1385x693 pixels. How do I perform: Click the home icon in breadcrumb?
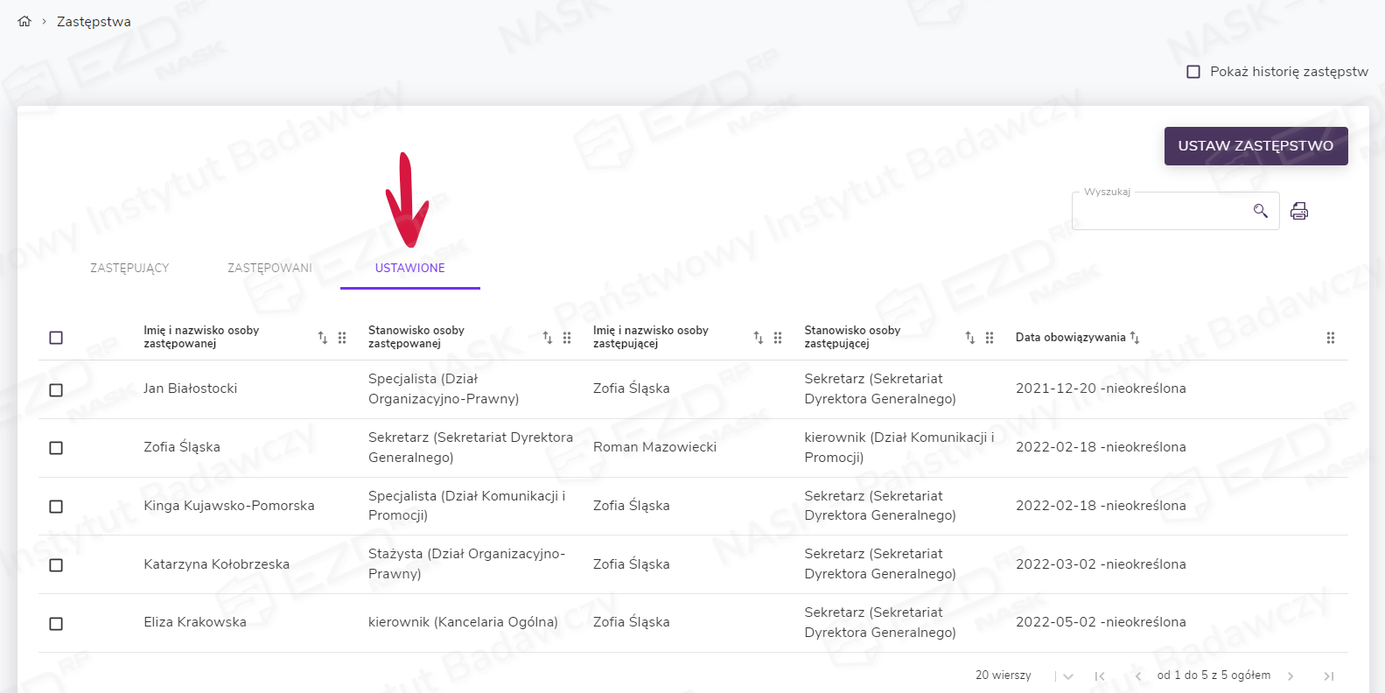click(x=24, y=22)
